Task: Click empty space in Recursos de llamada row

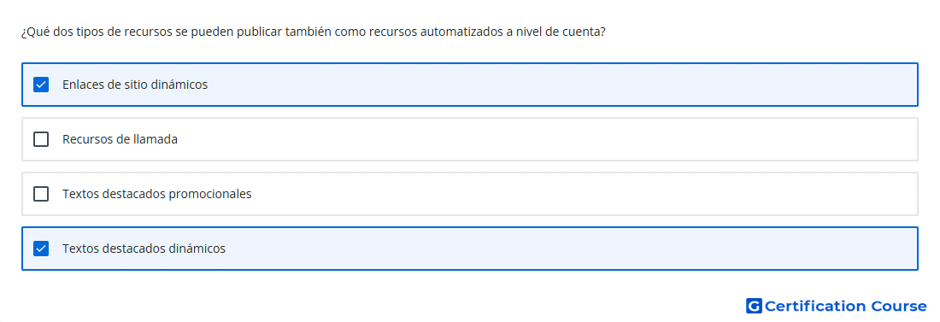Action: 545,139
